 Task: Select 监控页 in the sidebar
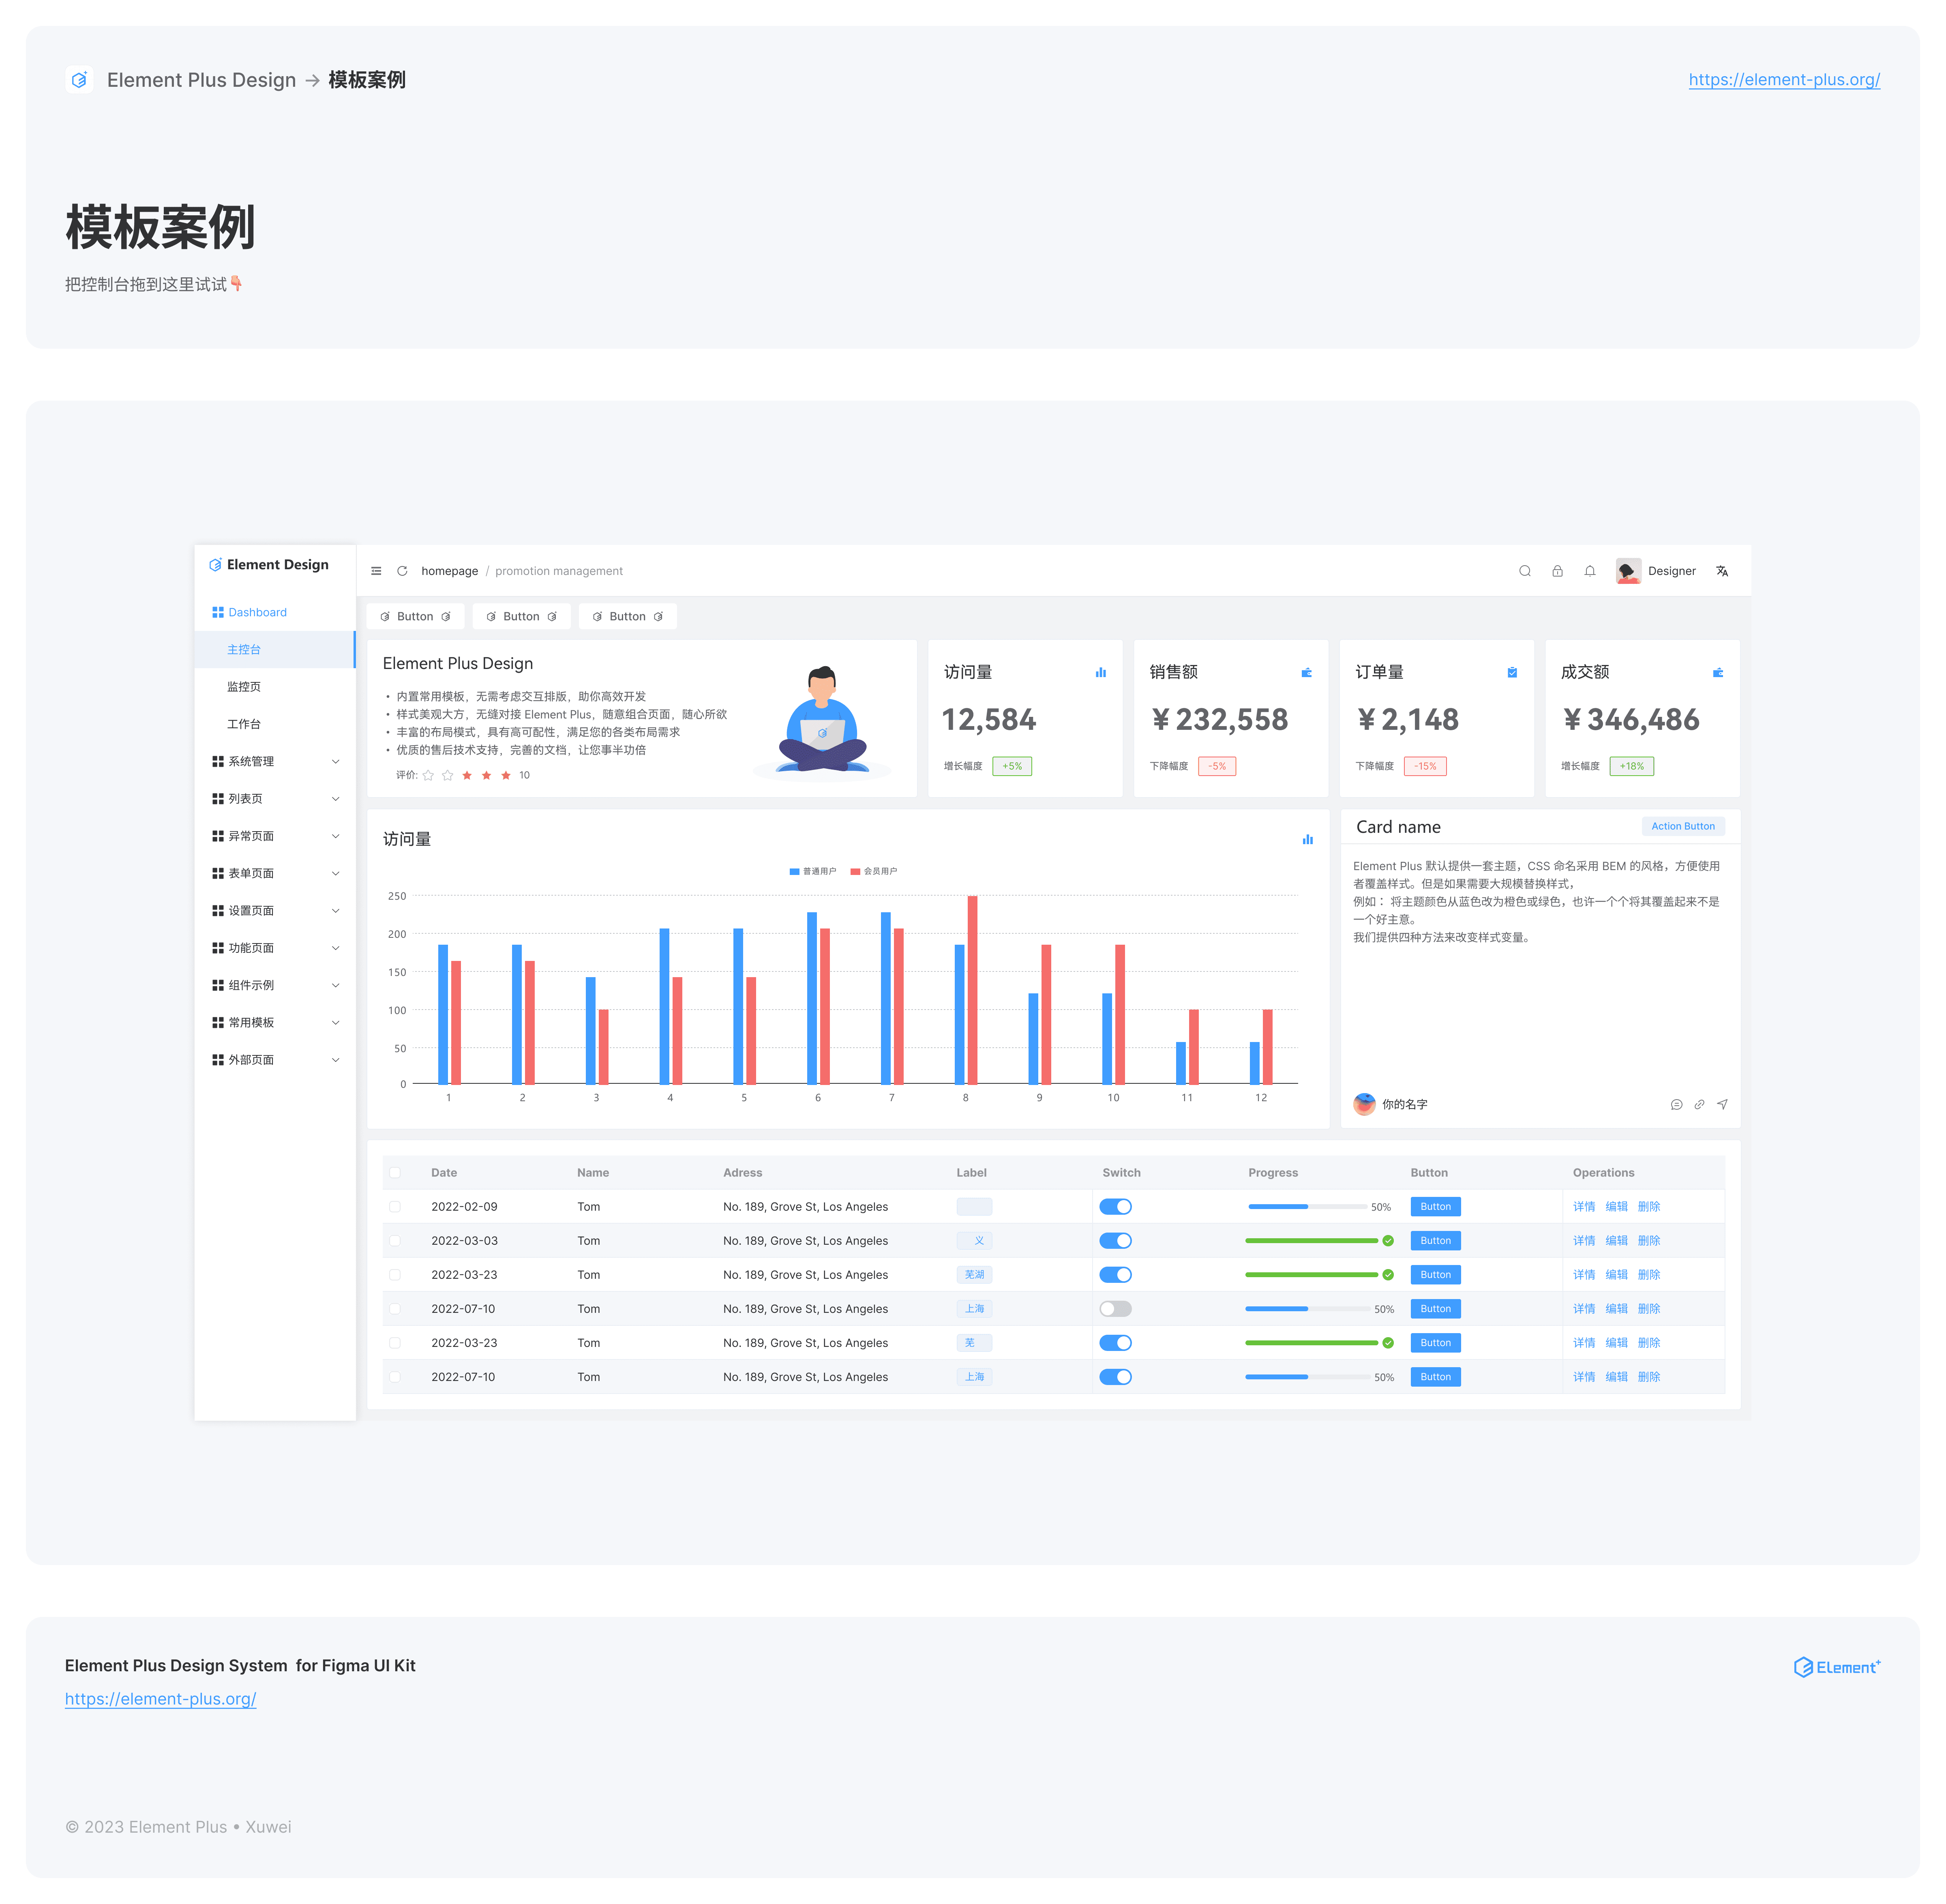pos(244,686)
